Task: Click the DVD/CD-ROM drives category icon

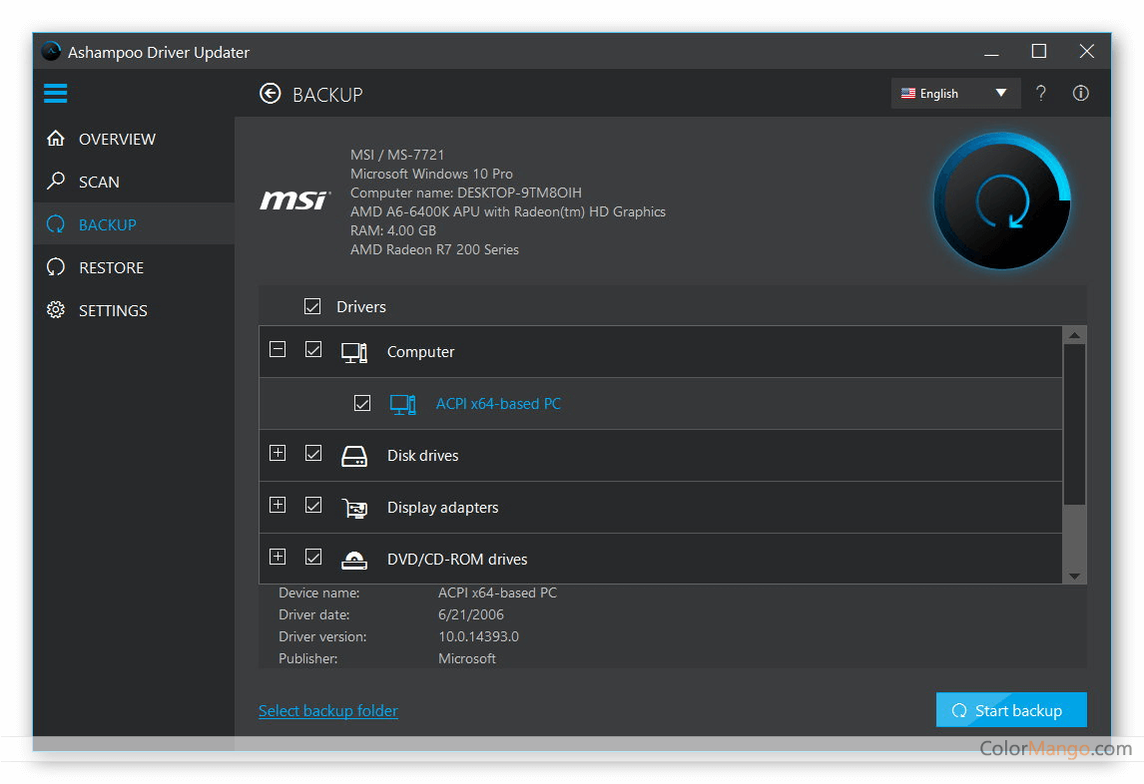Action: 354,560
